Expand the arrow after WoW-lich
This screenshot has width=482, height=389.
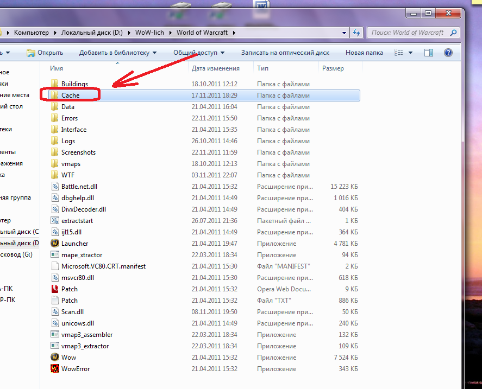click(x=170, y=33)
